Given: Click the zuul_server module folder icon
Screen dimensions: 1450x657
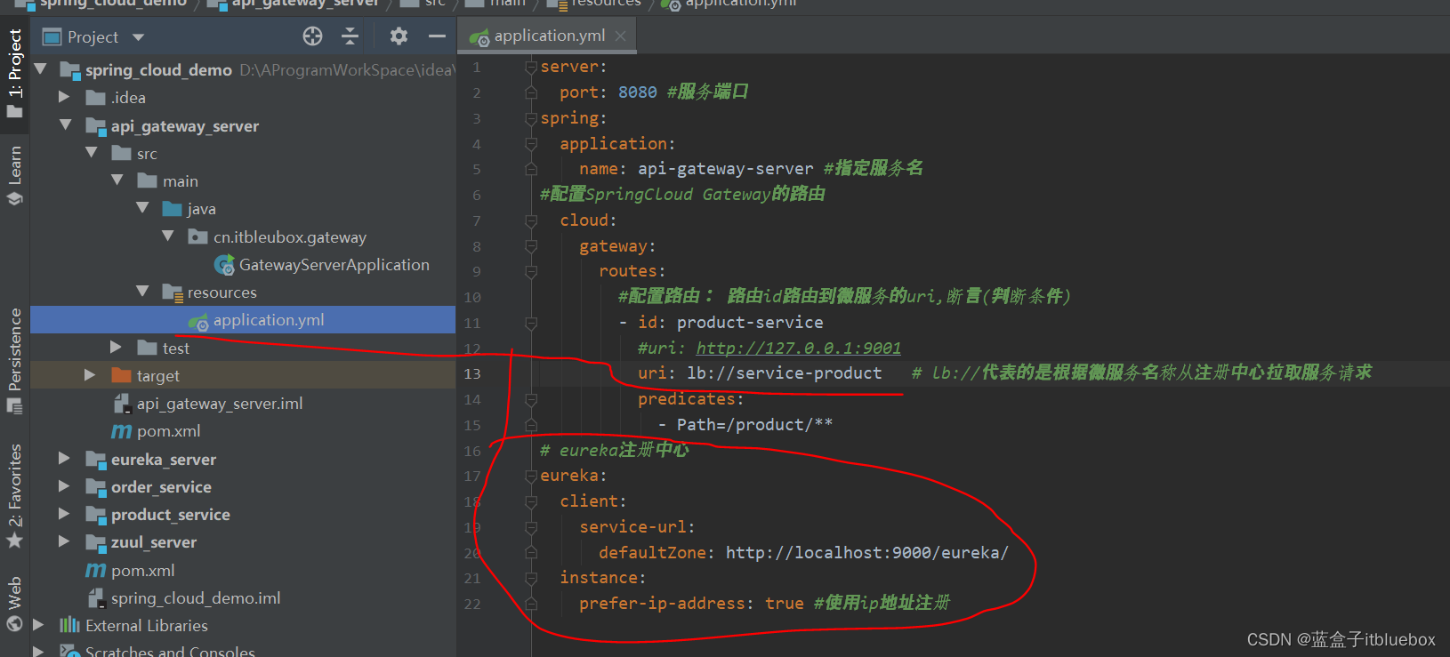Looking at the screenshot, I should coord(96,541).
